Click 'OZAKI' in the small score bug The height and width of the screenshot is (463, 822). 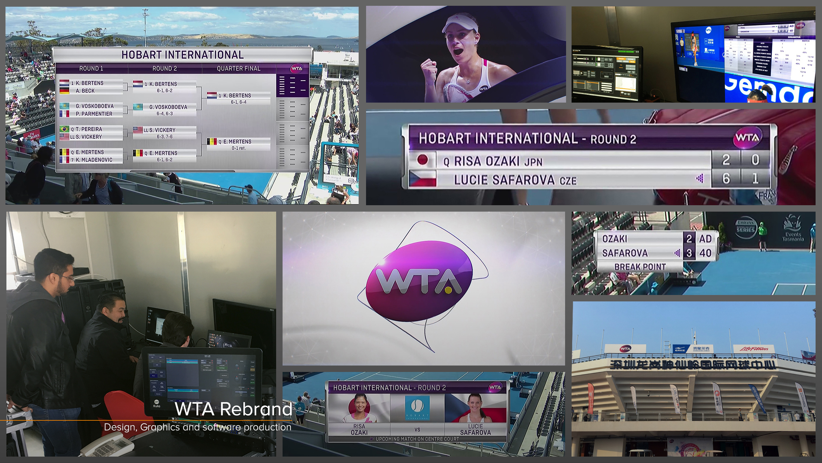615,239
